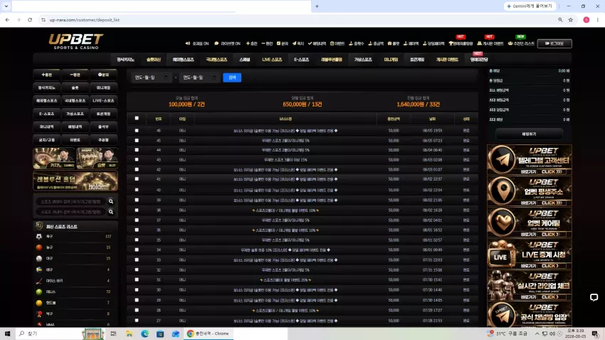Click the browser address bar URL
This screenshot has width=605, height=340.
tap(85, 20)
